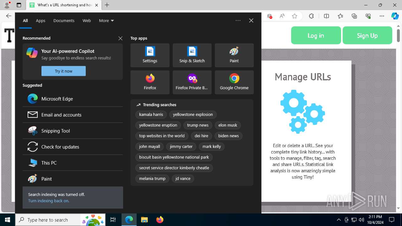Select biden news trending search

coord(228,136)
